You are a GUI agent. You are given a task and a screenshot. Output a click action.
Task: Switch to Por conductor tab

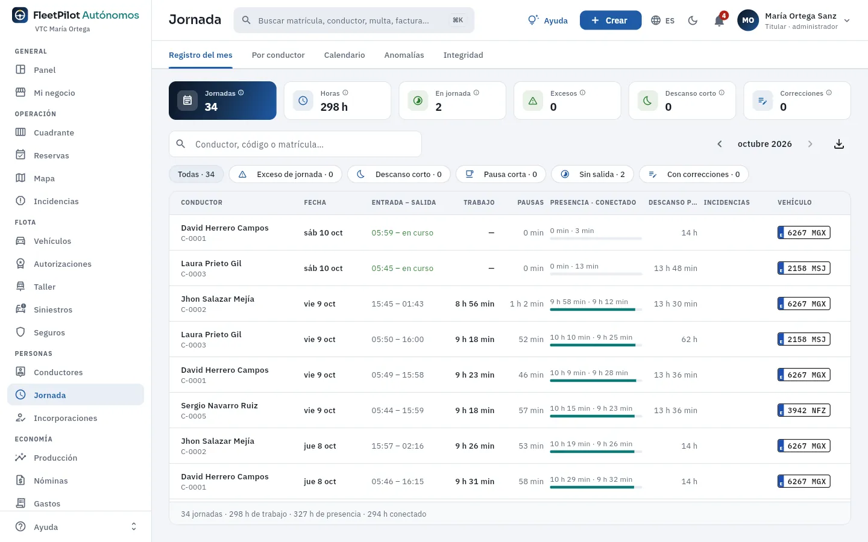pyautogui.click(x=278, y=55)
